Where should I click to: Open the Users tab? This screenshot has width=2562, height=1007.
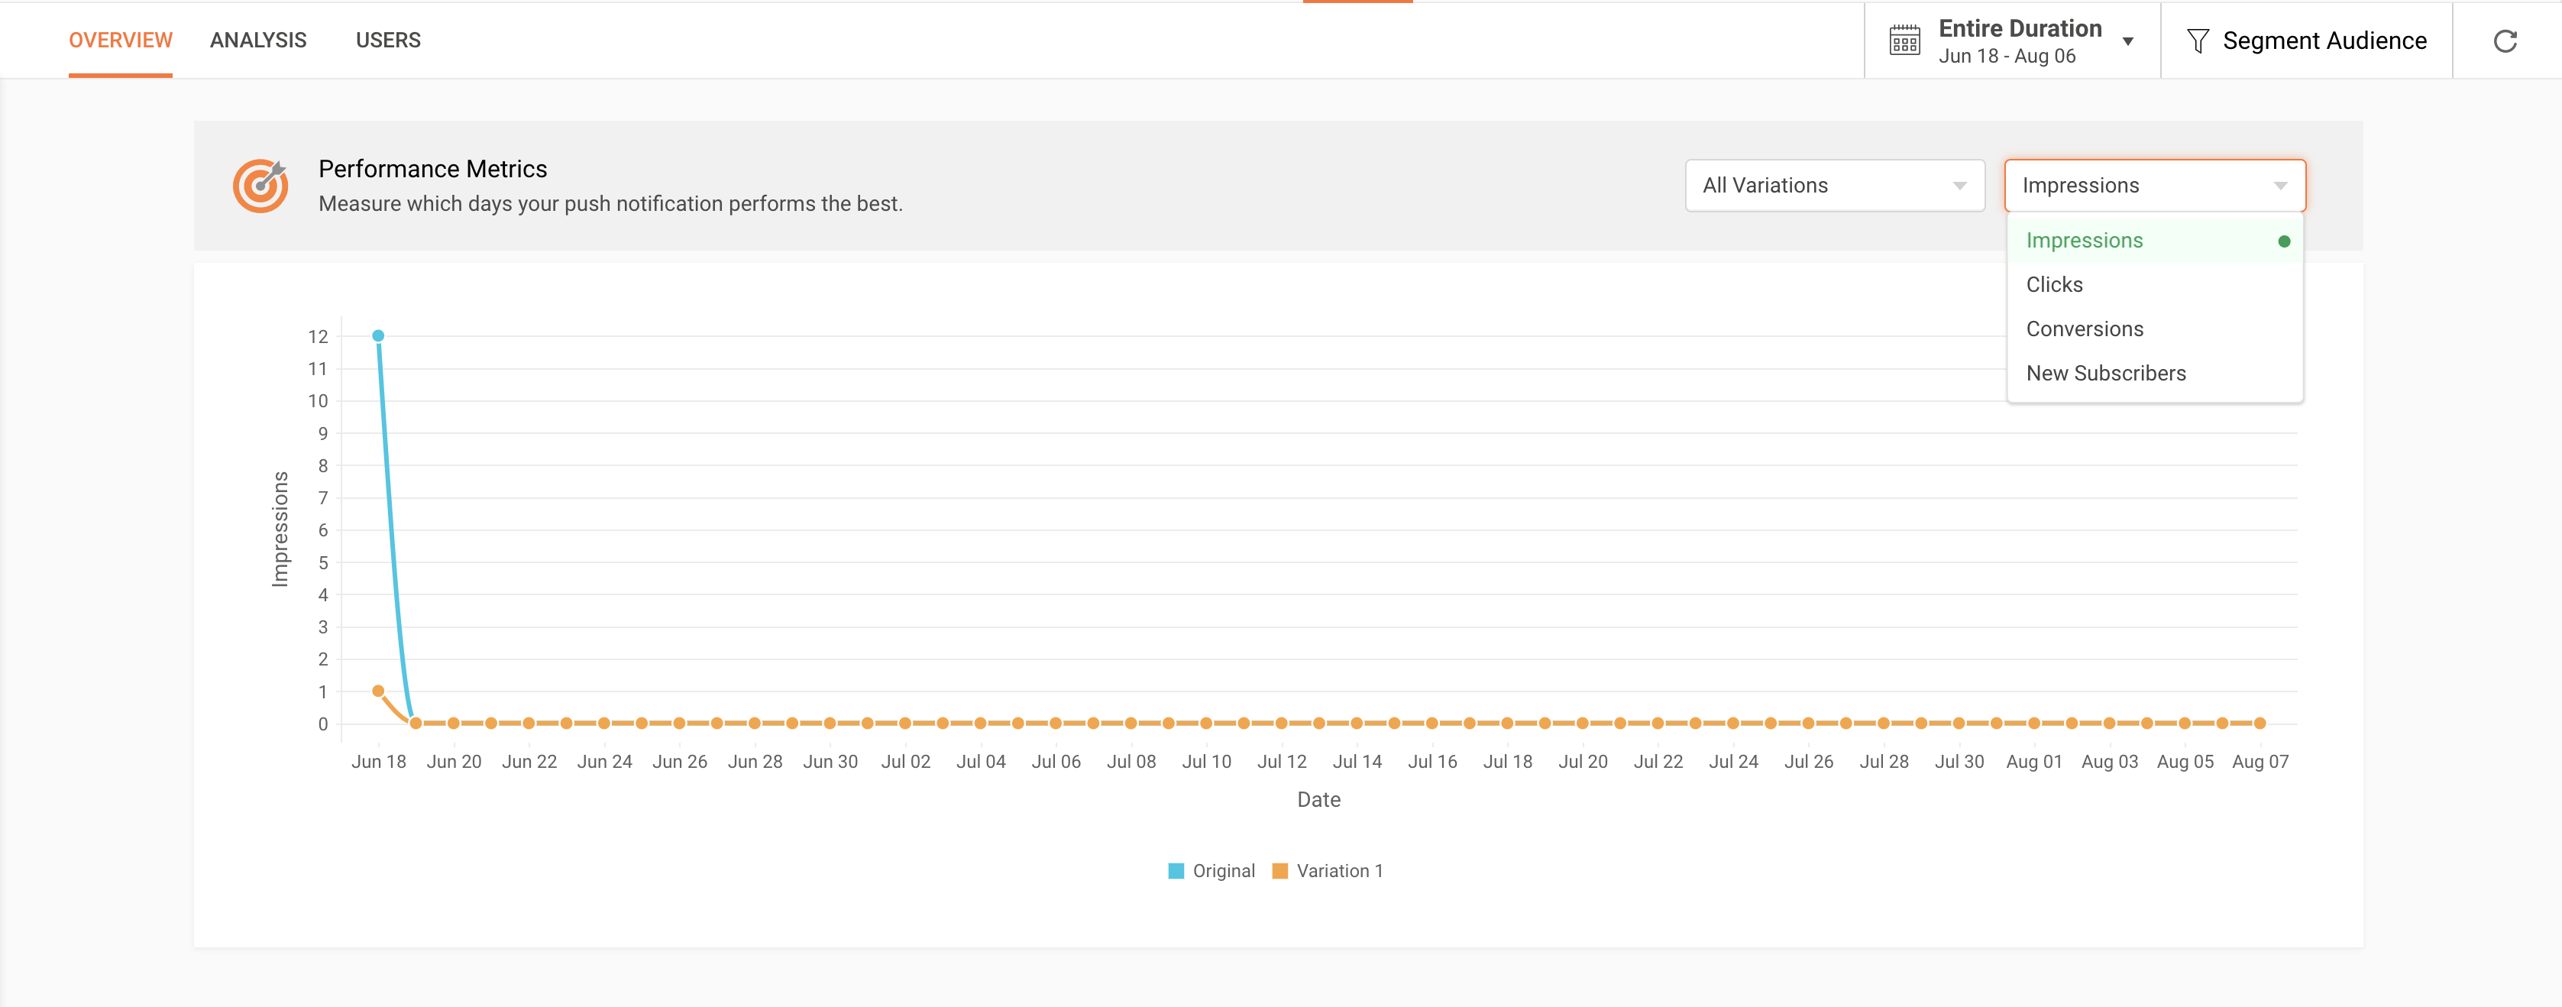[388, 40]
